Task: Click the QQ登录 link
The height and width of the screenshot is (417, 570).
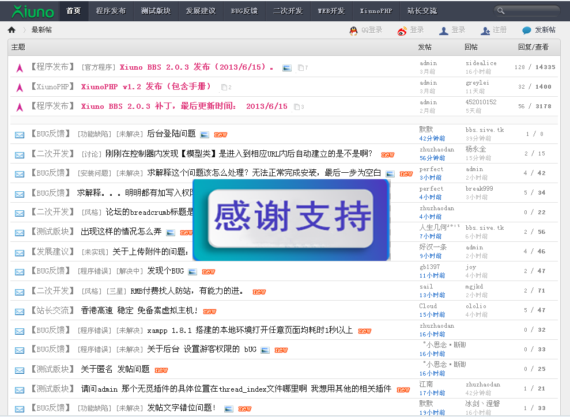Action: [372, 30]
